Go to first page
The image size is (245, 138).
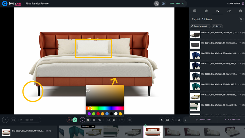(21, 120)
